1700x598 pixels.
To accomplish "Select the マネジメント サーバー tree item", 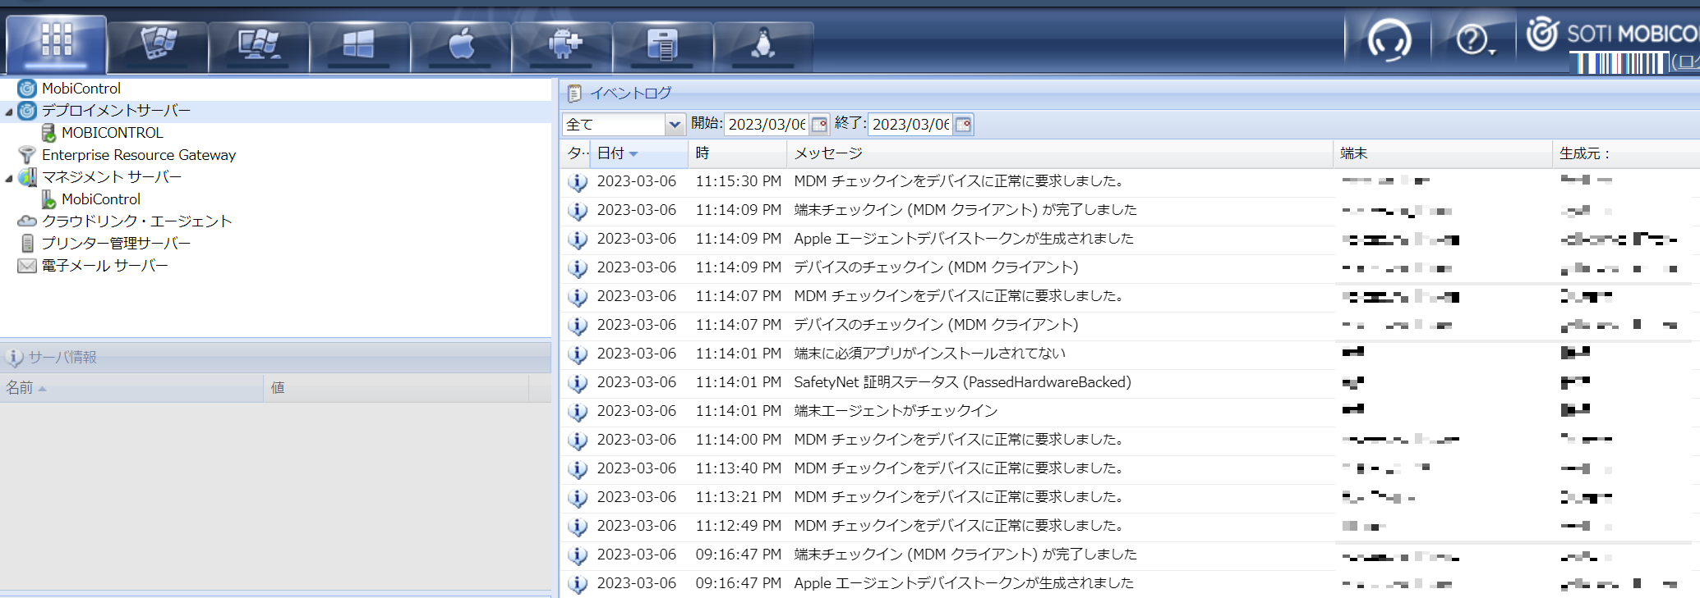I will 112,176.
